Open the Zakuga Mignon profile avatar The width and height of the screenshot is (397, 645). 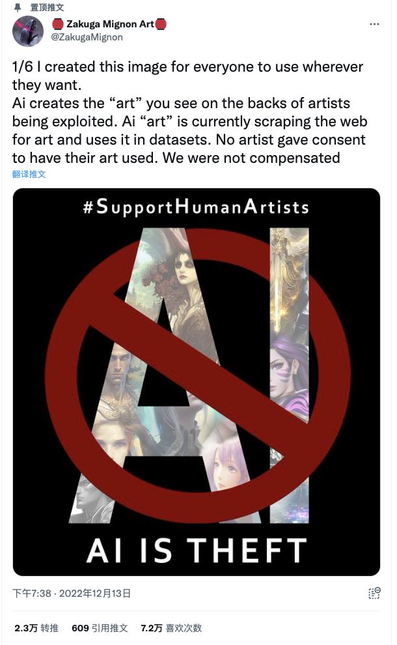[28, 31]
